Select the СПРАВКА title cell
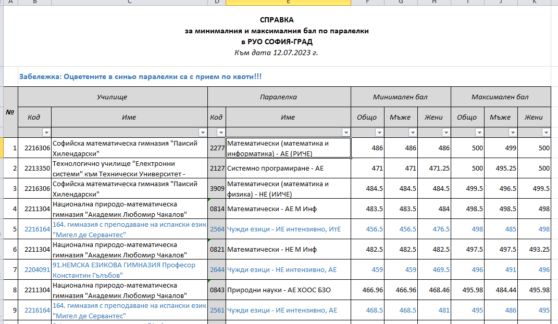 277,20
